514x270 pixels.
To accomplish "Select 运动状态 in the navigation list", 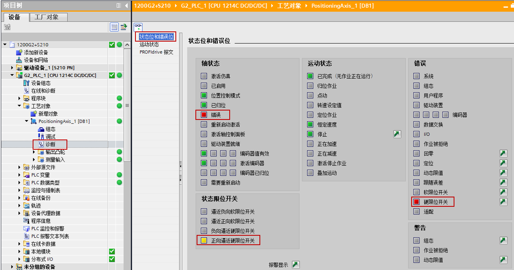I will (x=149, y=44).
